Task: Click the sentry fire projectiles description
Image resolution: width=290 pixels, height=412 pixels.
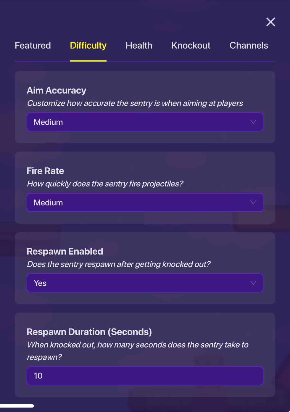Action: (105, 184)
